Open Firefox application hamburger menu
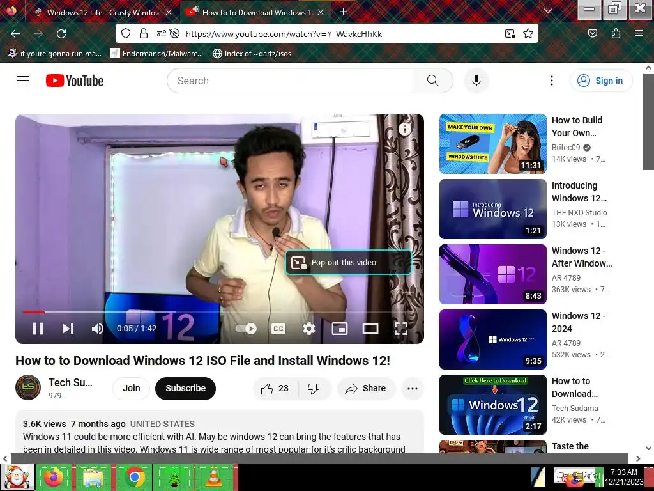This screenshot has height=491, width=654. pyautogui.click(x=639, y=33)
